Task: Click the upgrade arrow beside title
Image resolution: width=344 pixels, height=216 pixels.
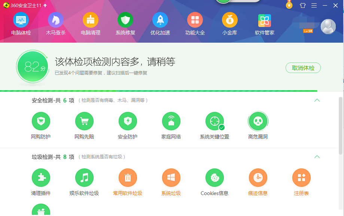Action: pos(45,6)
